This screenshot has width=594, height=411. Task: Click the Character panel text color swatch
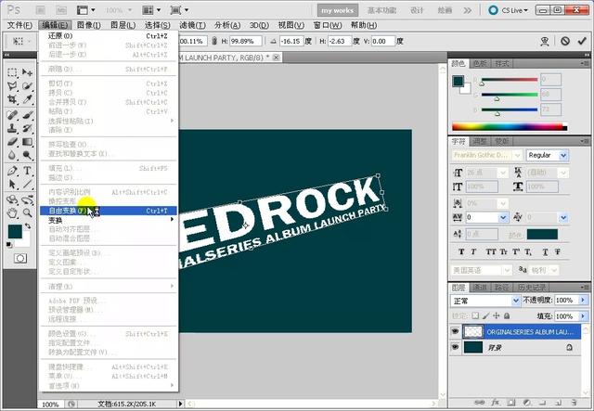click(542, 234)
